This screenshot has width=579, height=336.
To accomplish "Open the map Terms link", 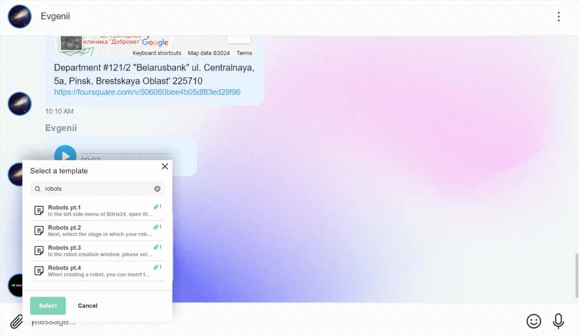I will coord(244,53).
